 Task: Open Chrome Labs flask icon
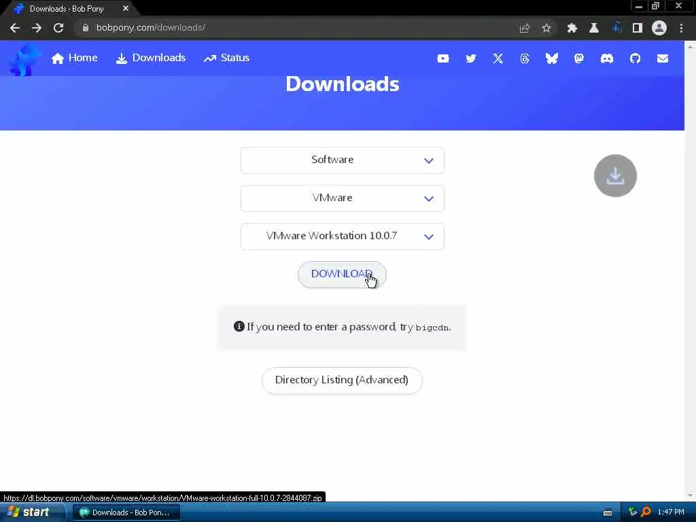tap(594, 28)
